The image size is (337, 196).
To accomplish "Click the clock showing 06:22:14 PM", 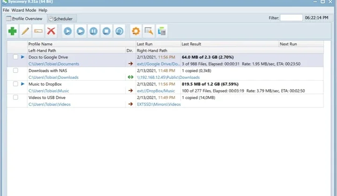I will point(316,18).
